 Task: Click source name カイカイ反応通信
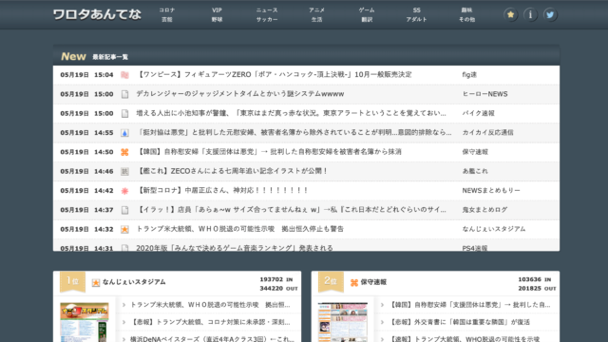[x=487, y=132]
